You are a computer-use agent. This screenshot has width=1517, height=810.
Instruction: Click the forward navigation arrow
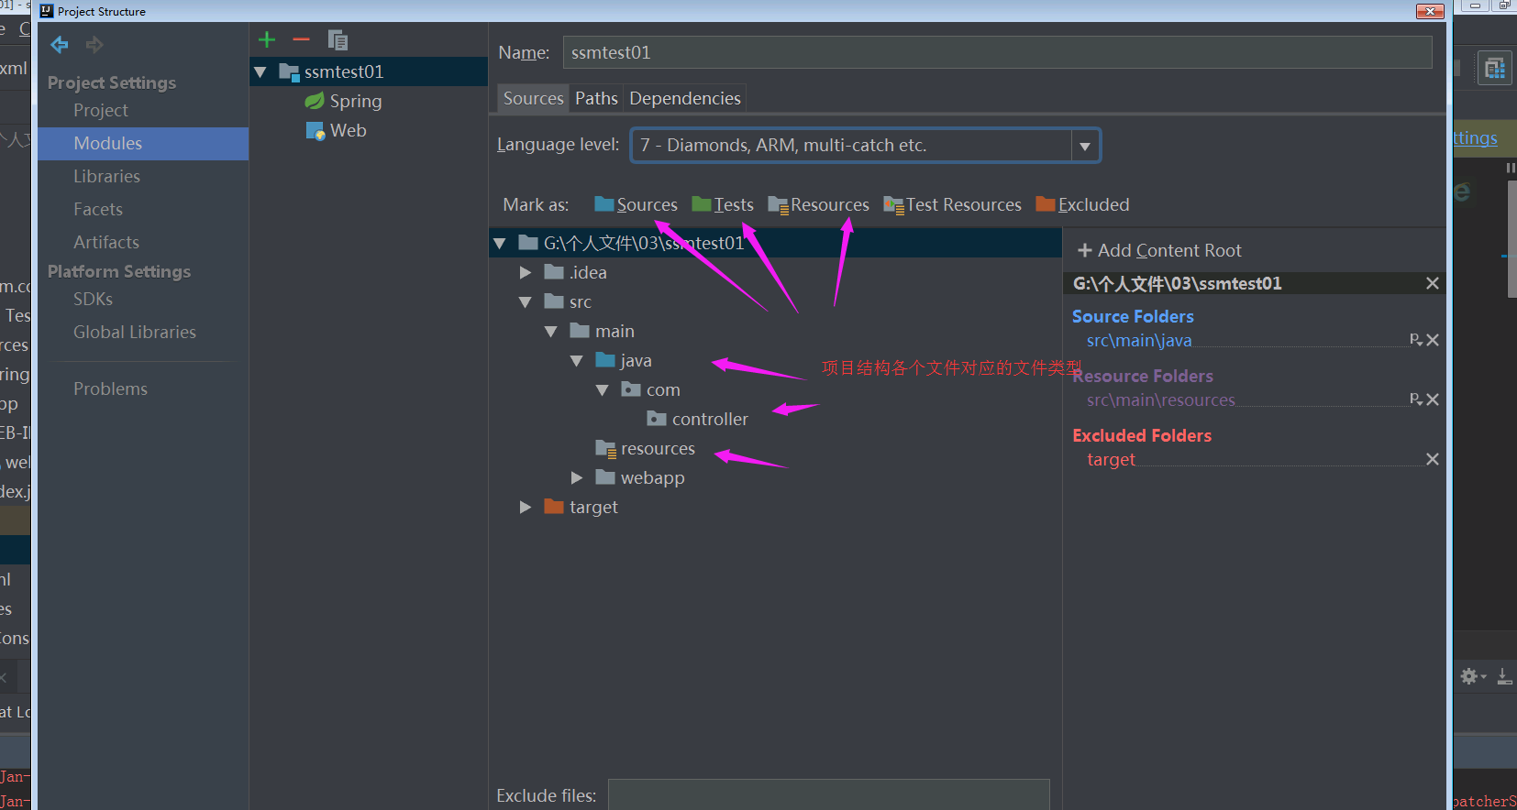[94, 44]
